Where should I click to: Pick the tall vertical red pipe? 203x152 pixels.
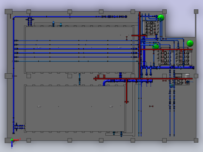coord(140,45)
